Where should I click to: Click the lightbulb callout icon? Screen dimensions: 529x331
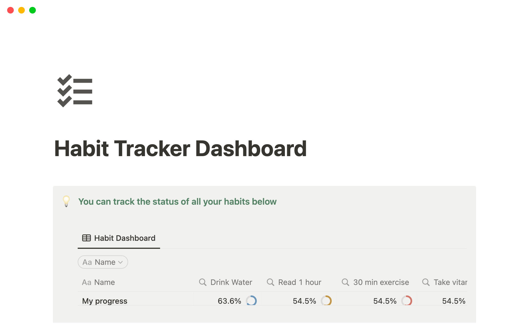click(x=66, y=201)
